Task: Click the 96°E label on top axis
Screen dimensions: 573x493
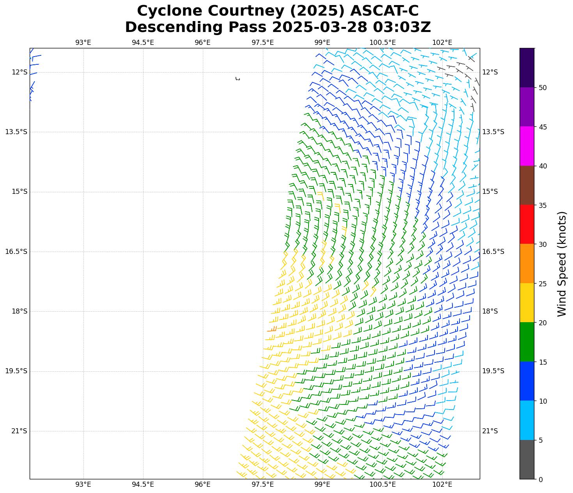Action: (x=202, y=43)
